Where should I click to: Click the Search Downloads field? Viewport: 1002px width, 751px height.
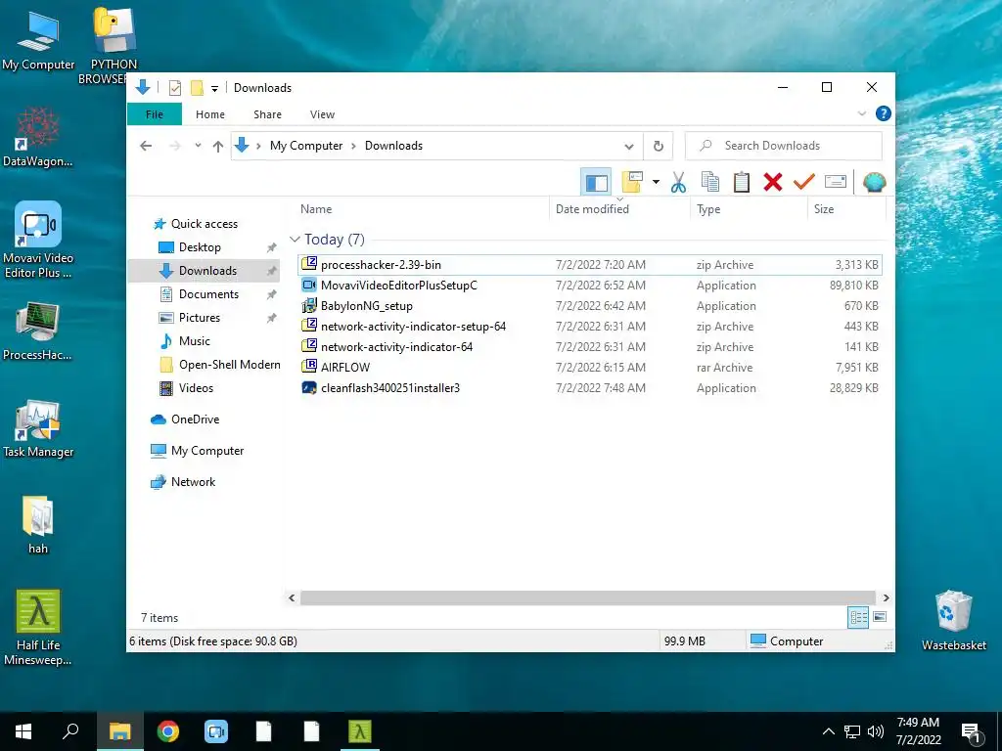click(x=784, y=146)
